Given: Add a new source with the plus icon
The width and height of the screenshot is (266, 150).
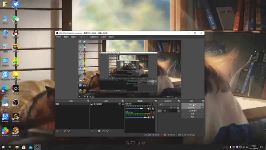Looking at the screenshot, I should point(92,131).
